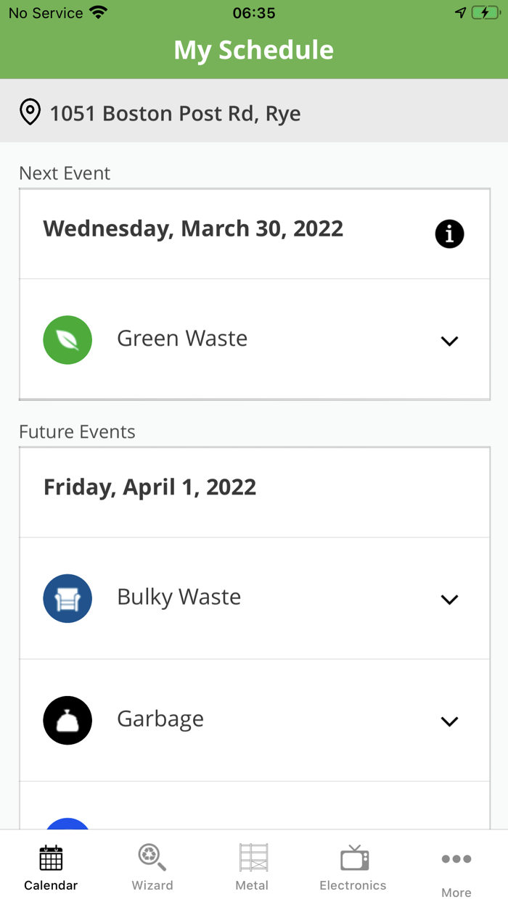Select the Wizard search icon

point(152,857)
